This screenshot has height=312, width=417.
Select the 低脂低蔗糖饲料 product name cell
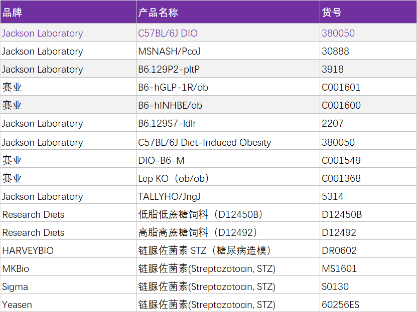click(228, 213)
